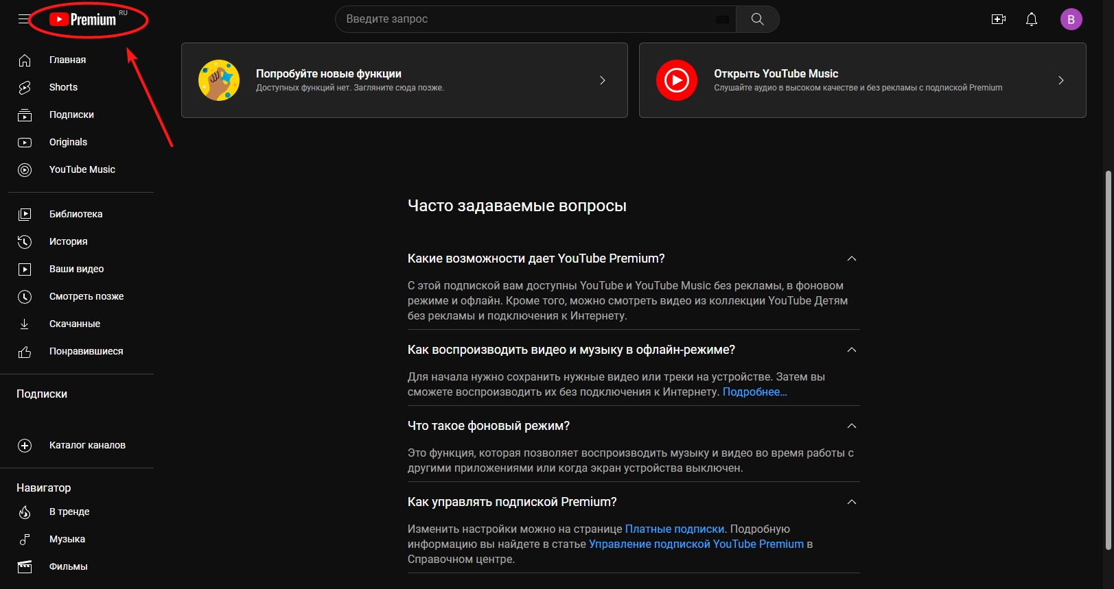Viewport: 1114px width, 589px height.
Task: Select 'Shorts' in the sidebar
Action: pos(63,87)
